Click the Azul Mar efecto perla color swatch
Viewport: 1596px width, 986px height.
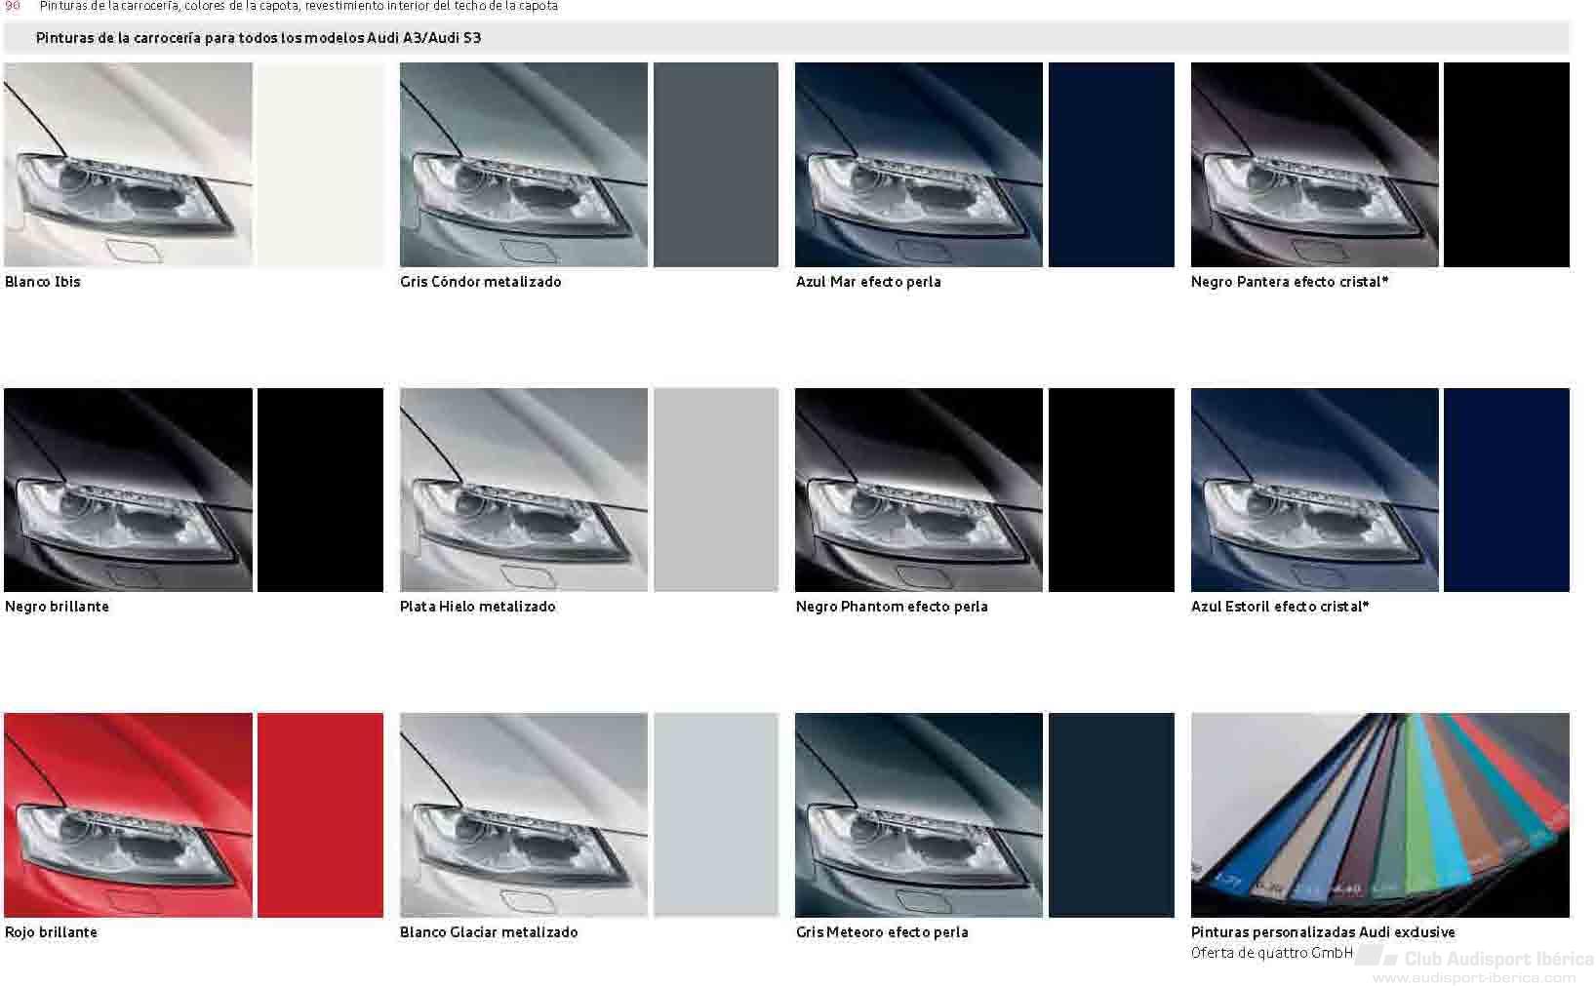click(x=1111, y=165)
